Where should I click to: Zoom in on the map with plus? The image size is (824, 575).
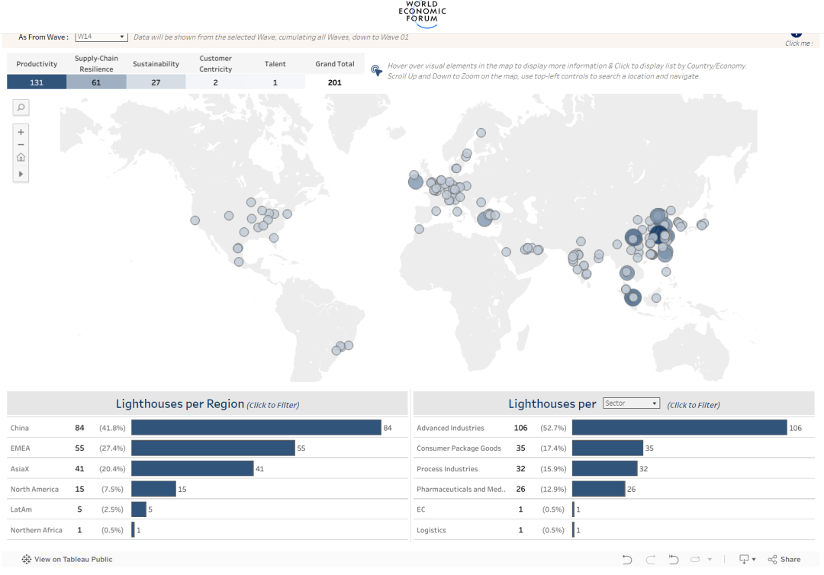[x=21, y=132]
